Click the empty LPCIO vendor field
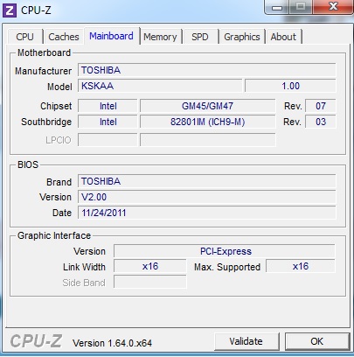Screen dimensions: 354x357 (x=108, y=140)
